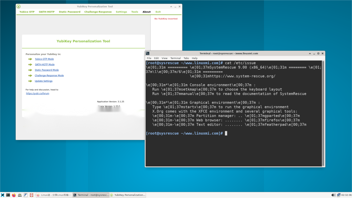Open the Terminal menu in Terminal window

(x=176, y=58)
